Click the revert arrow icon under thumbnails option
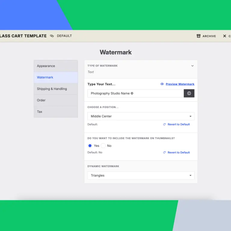Image resolution: width=231 pixels, height=231 pixels. [164, 152]
